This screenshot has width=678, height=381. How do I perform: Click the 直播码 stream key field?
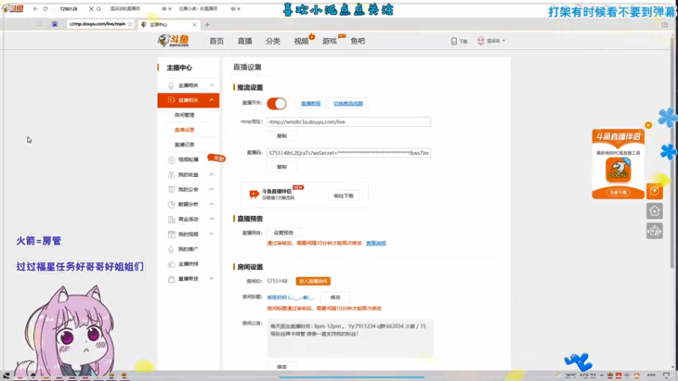348,153
